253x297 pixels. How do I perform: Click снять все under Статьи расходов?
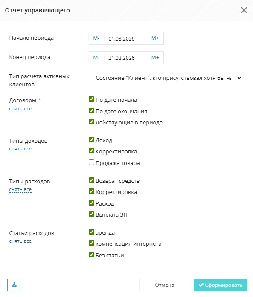pyautogui.click(x=20, y=241)
